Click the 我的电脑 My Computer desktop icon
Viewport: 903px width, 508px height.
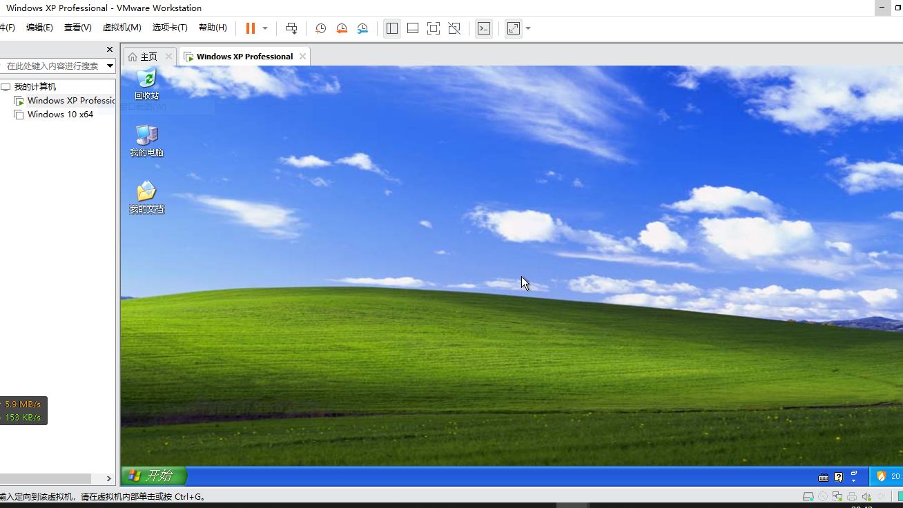point(146,141)
